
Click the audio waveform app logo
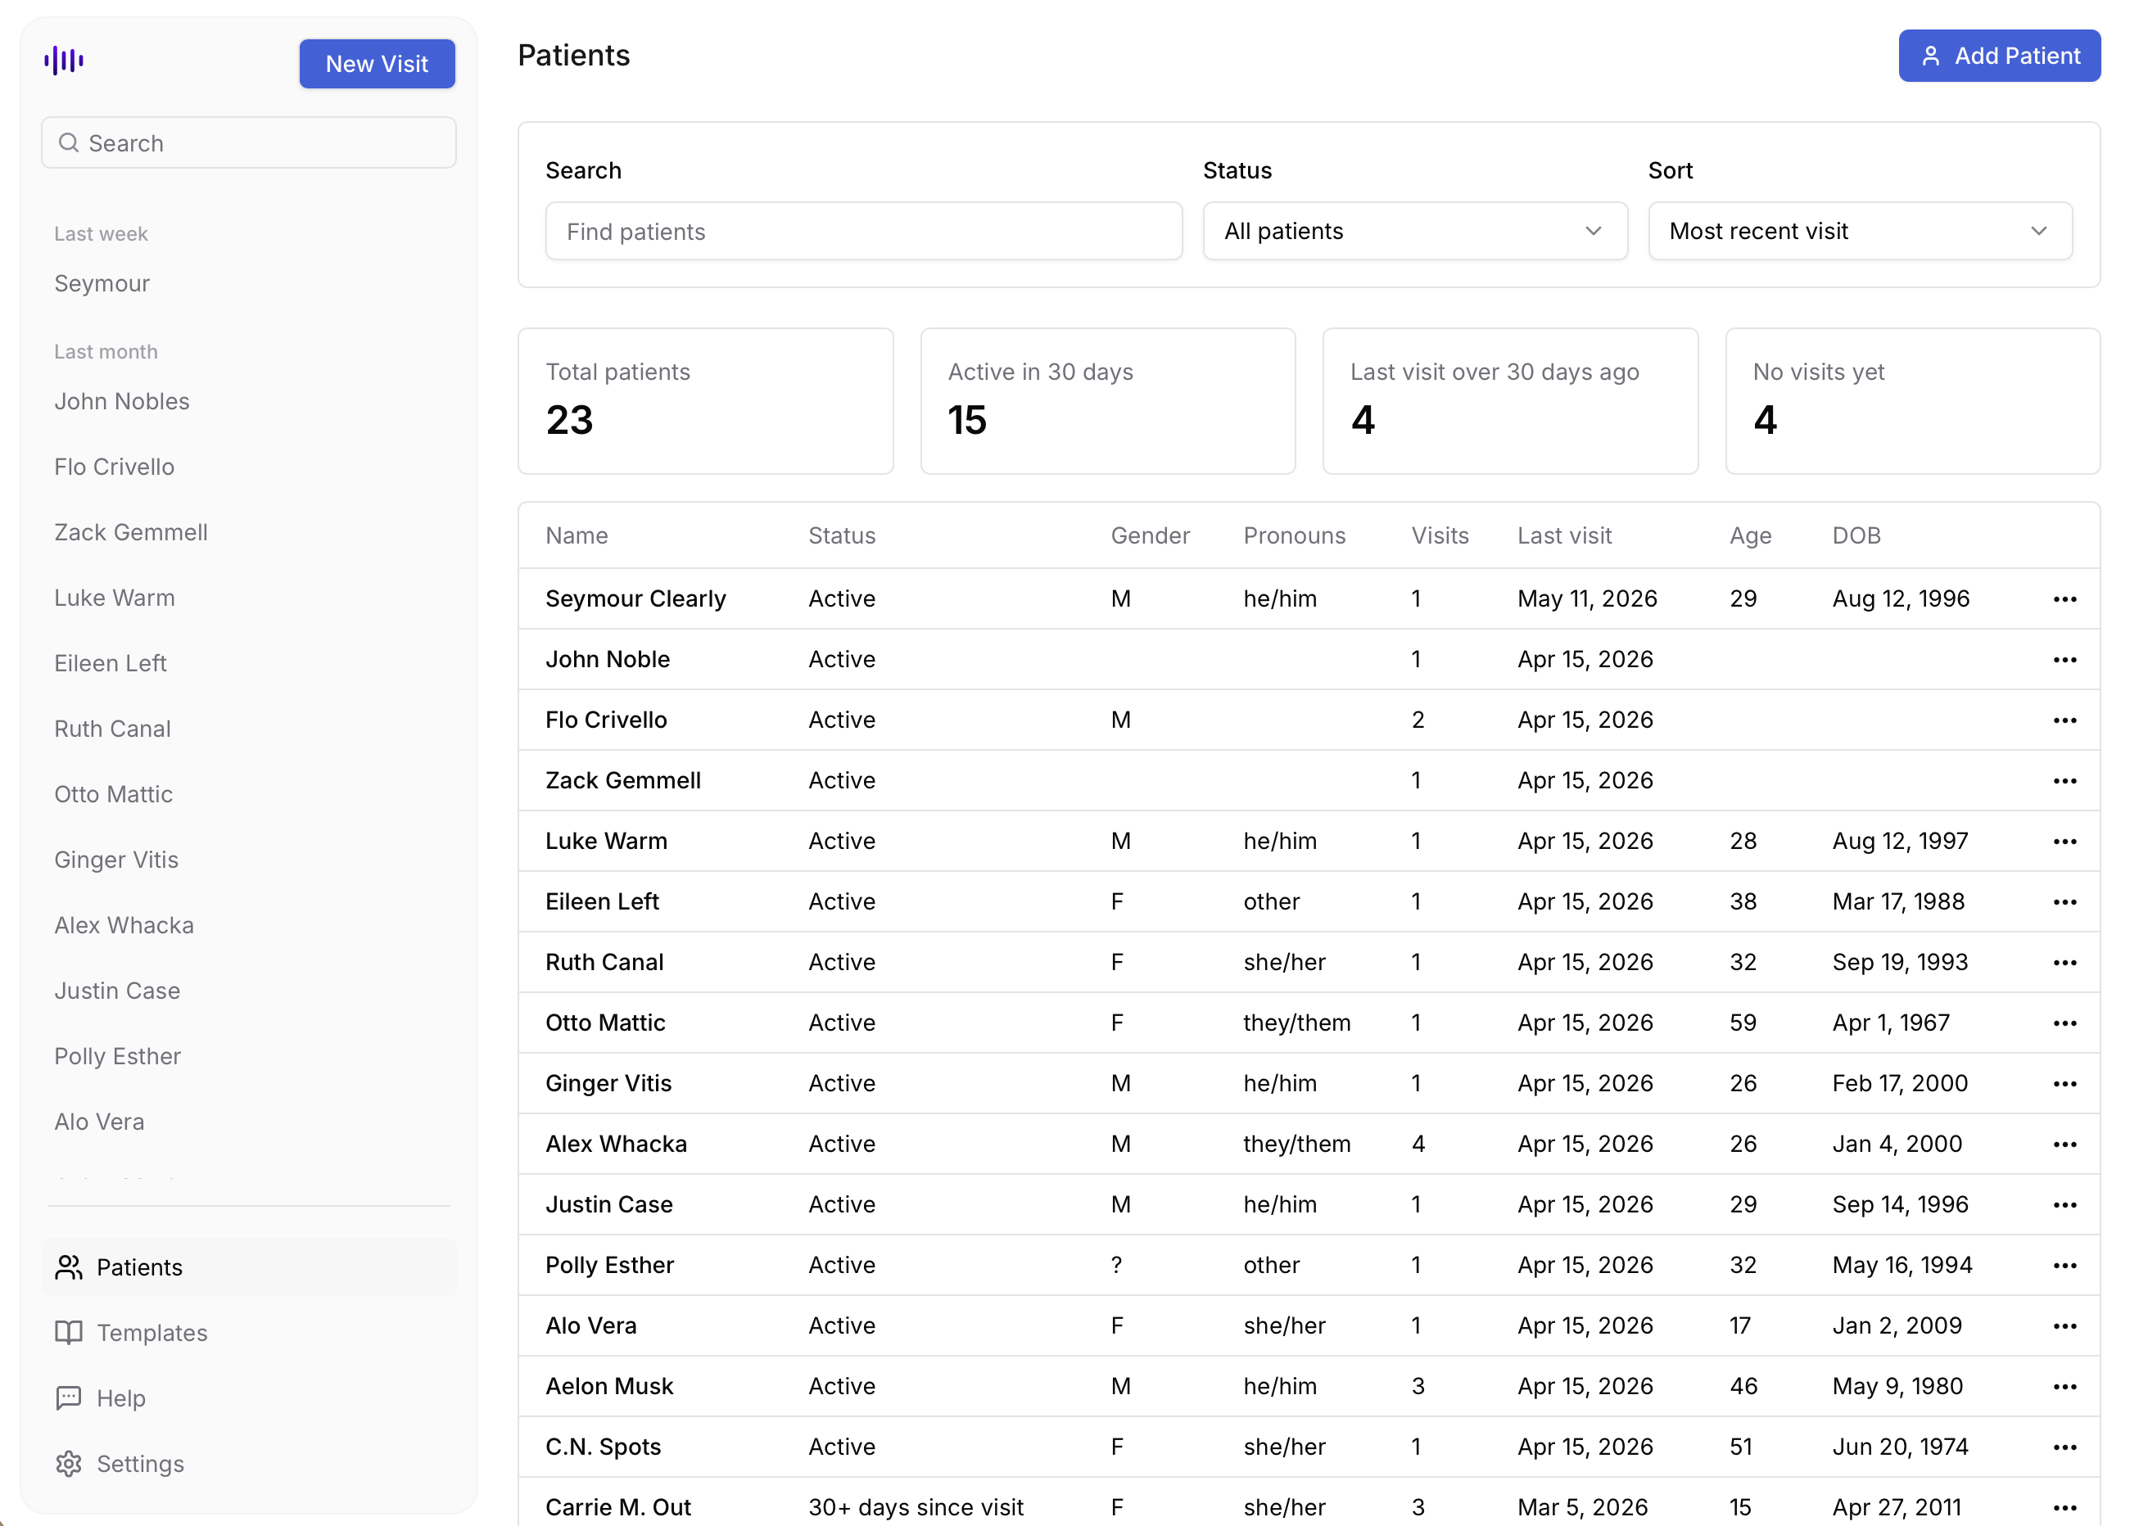tap(64, 61)
